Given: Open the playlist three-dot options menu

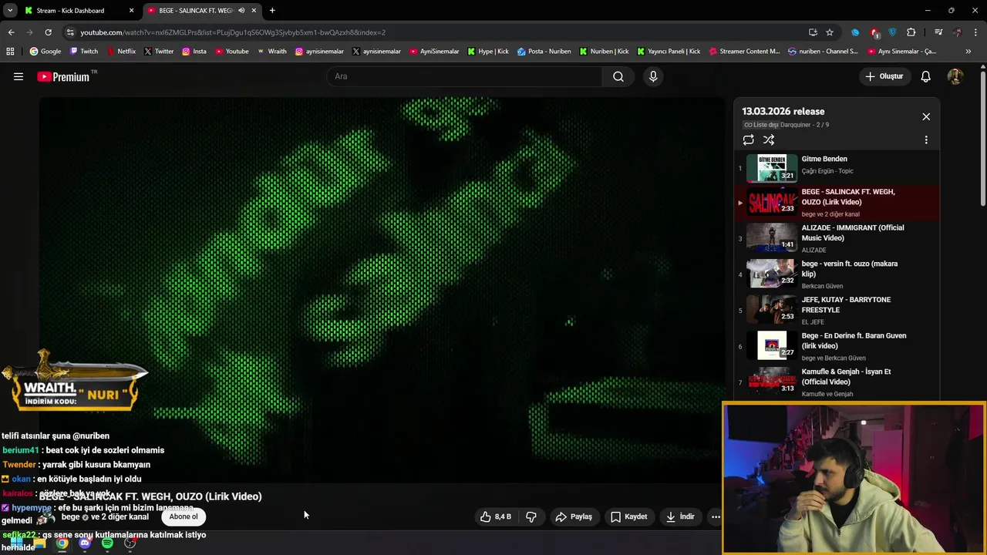Looking at the screenshot, I should pos(926,140).
